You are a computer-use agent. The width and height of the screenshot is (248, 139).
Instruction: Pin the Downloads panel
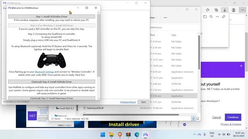tap(224, 17)
